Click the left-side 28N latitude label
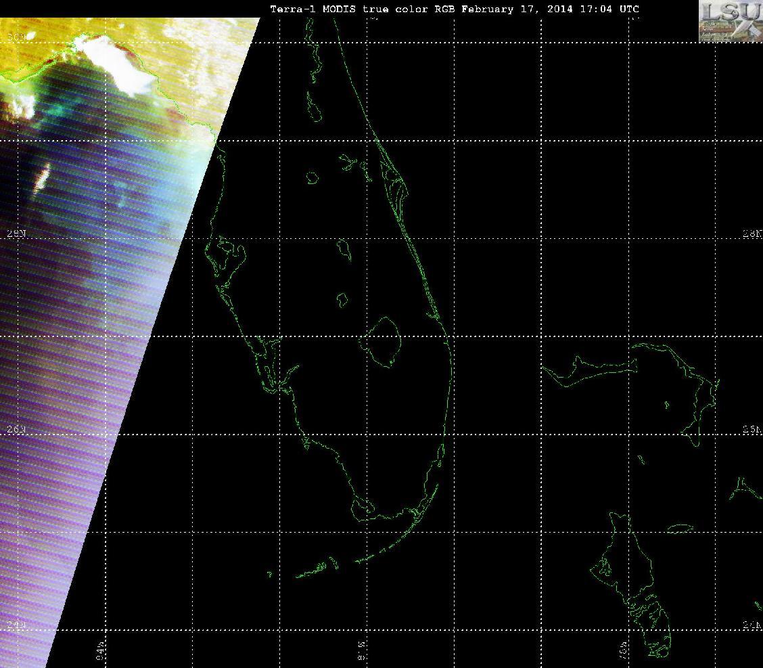 click(16, 234)
